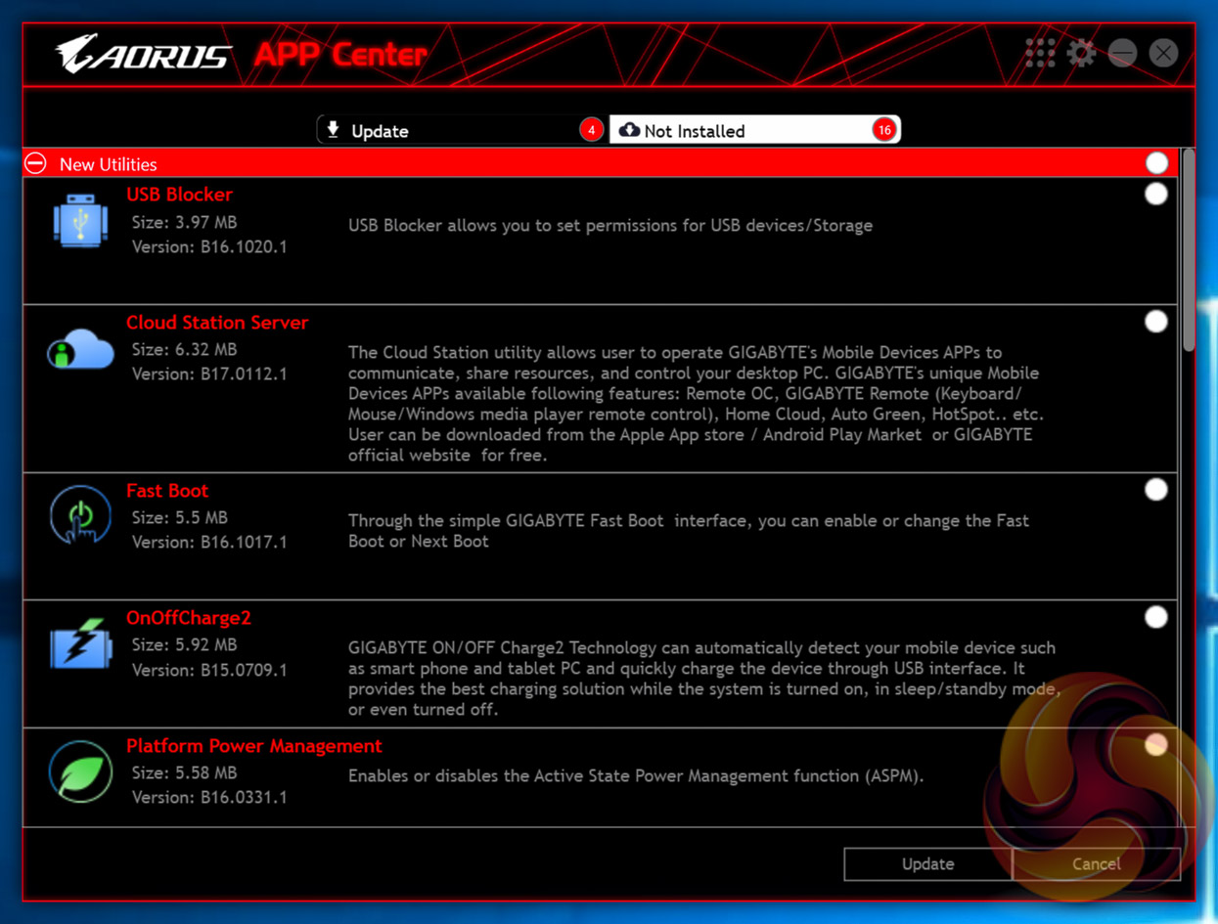Screen dimensions: 1218x924
Task: Click the vertical scrollbar thumb
Action: pos(1188,250)
